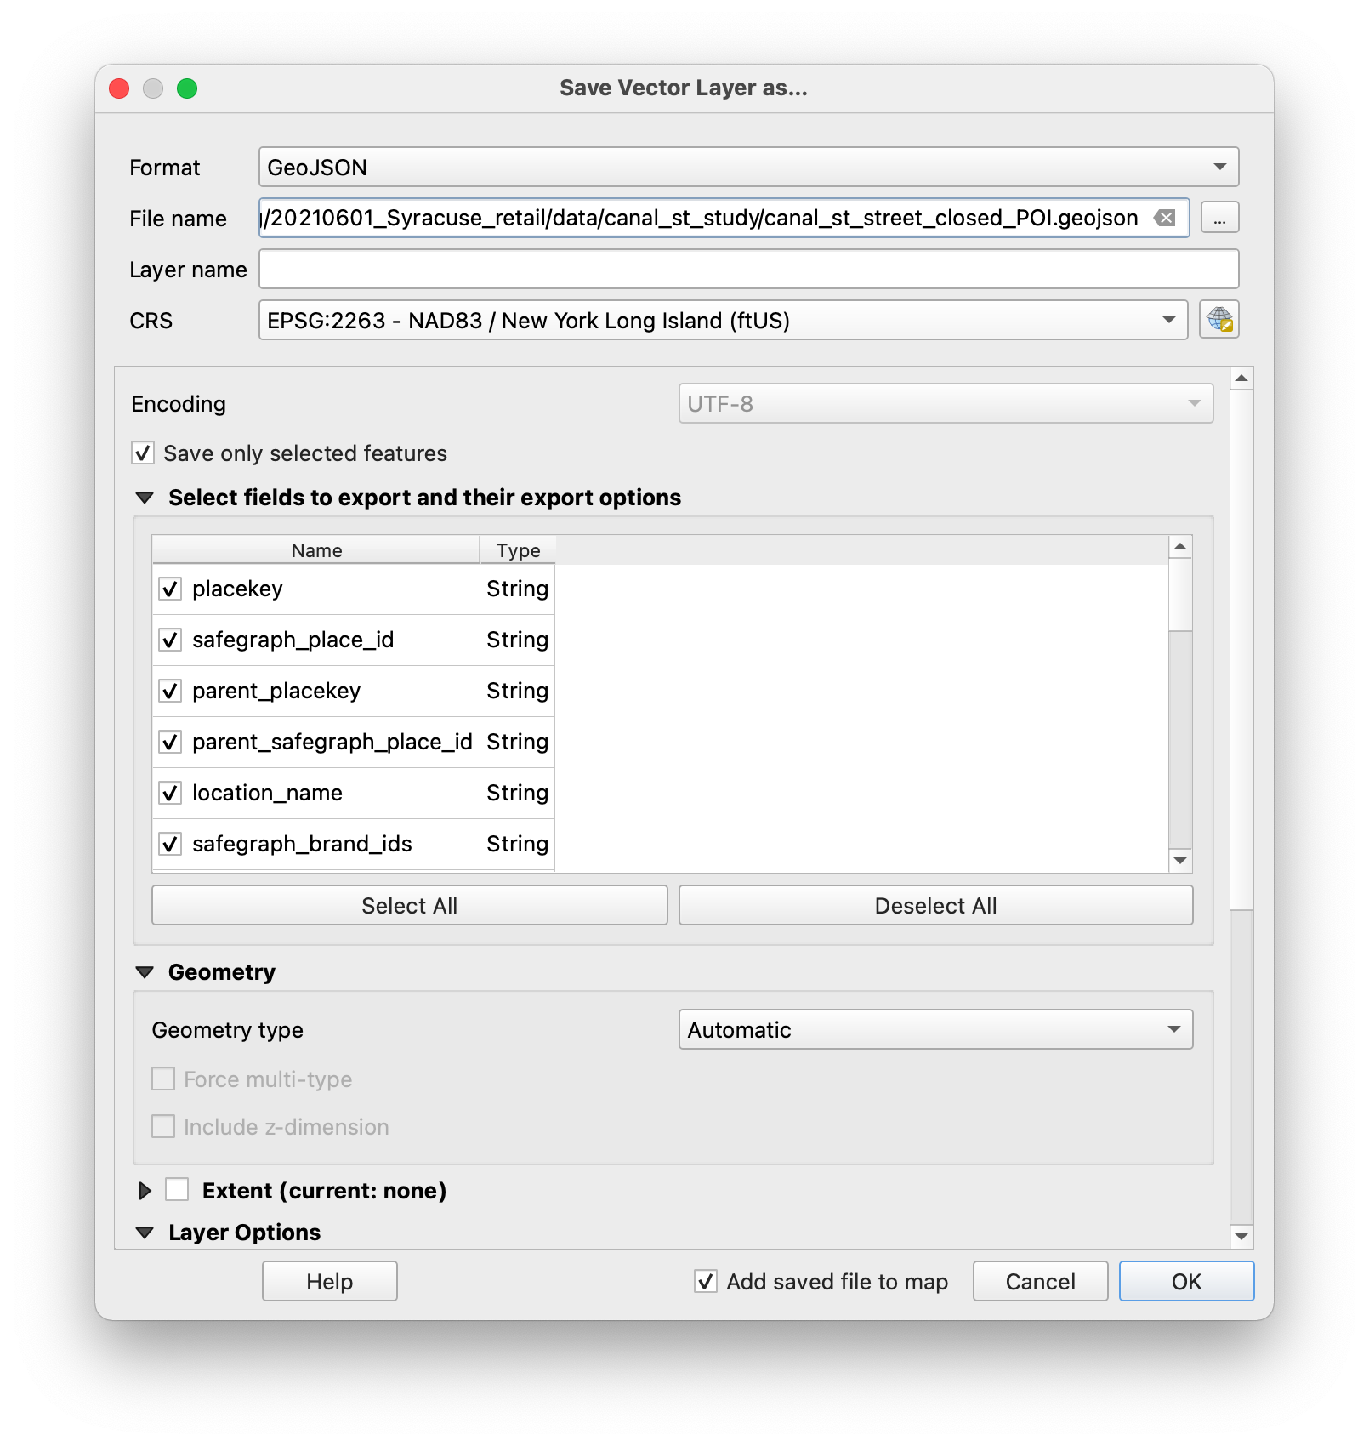
Task: Click into the Layer name field
Action: pos(748,269)
